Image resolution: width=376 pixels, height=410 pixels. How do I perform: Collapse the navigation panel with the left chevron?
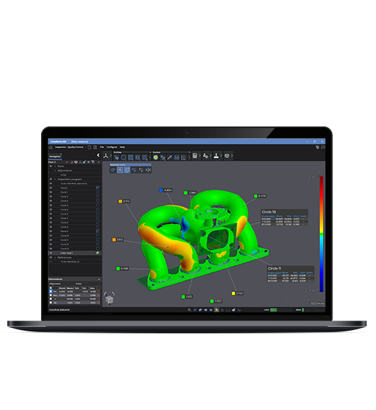tap(98, 155)
